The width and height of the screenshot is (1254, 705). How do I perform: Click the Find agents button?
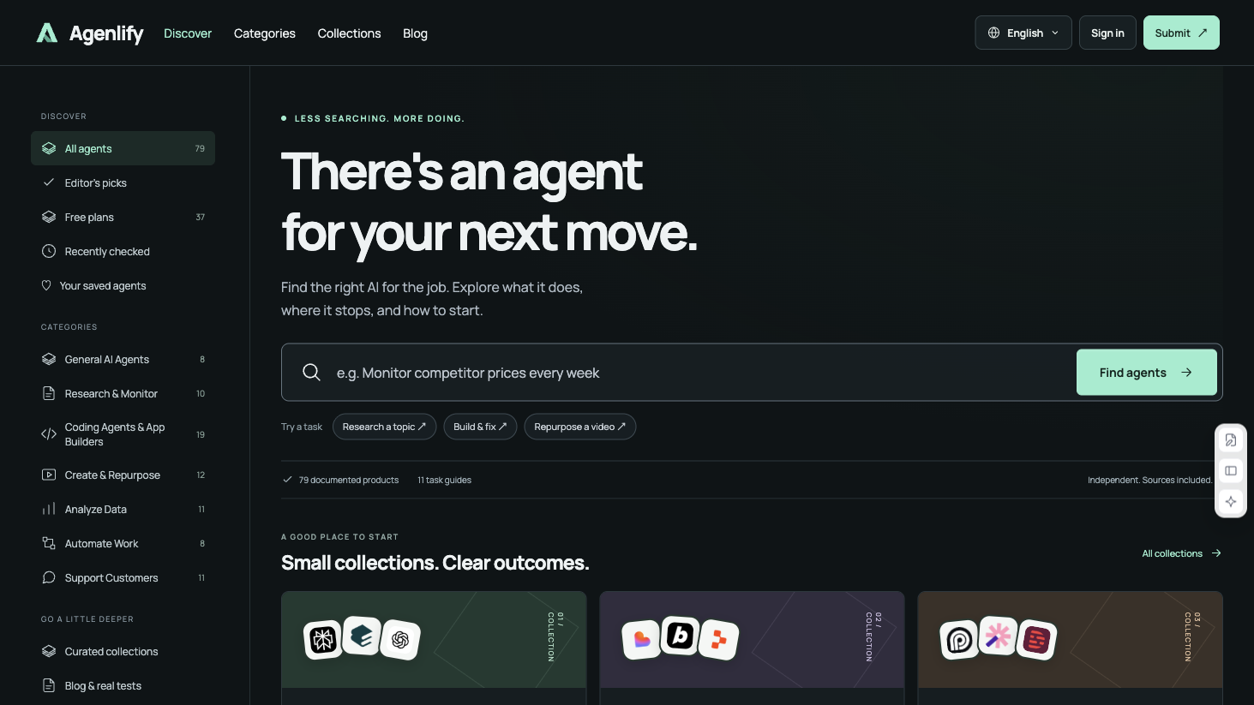(1147, 373)
